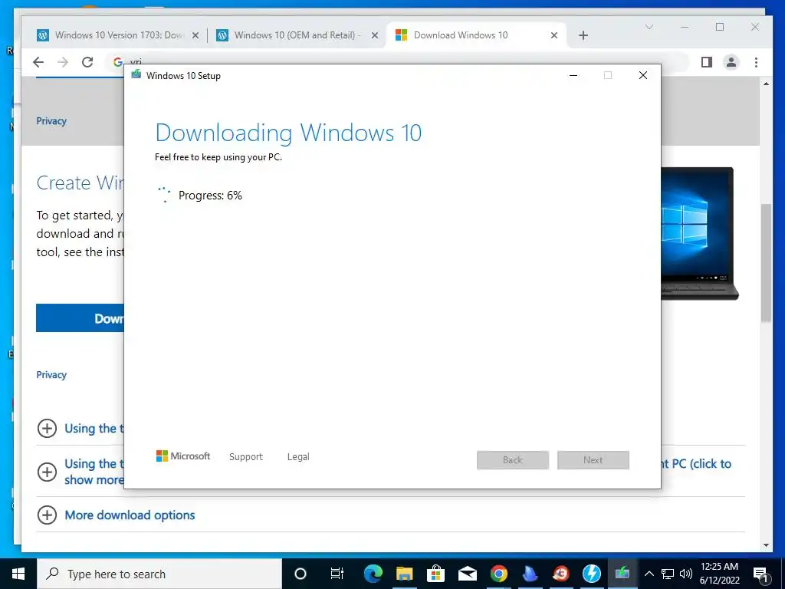The width and height of the screenshot is (785, 589).
Task: Minimize the Windows 10 Setup window
Action: pos(573,75)
